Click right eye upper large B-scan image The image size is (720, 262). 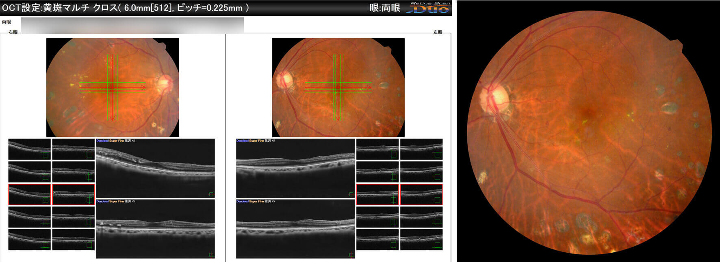pos(155,168)
